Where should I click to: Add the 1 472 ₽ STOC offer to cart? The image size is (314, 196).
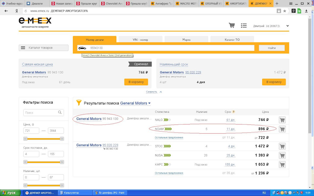pos(282,146)
